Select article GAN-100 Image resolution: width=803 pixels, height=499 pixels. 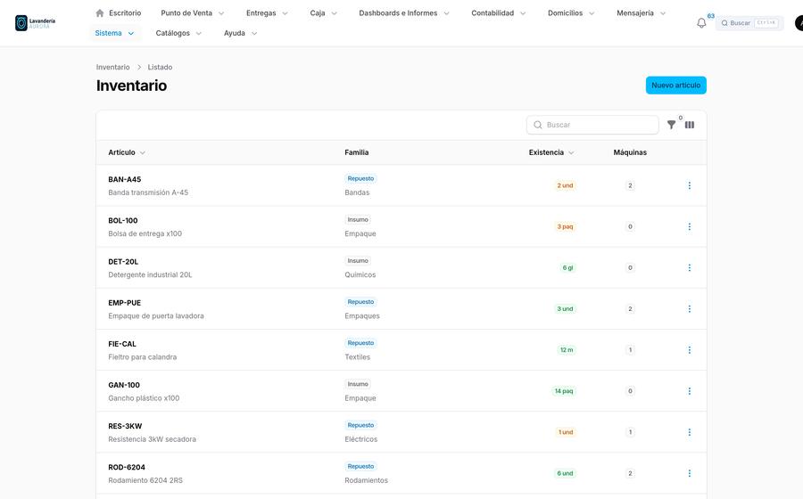[124, 385]
